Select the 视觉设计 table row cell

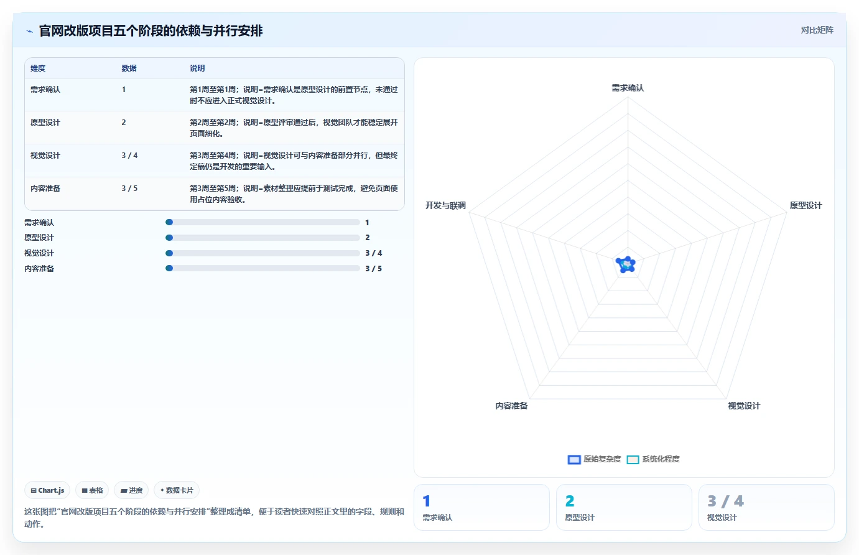pyautogui.click(x=45, y=156)
